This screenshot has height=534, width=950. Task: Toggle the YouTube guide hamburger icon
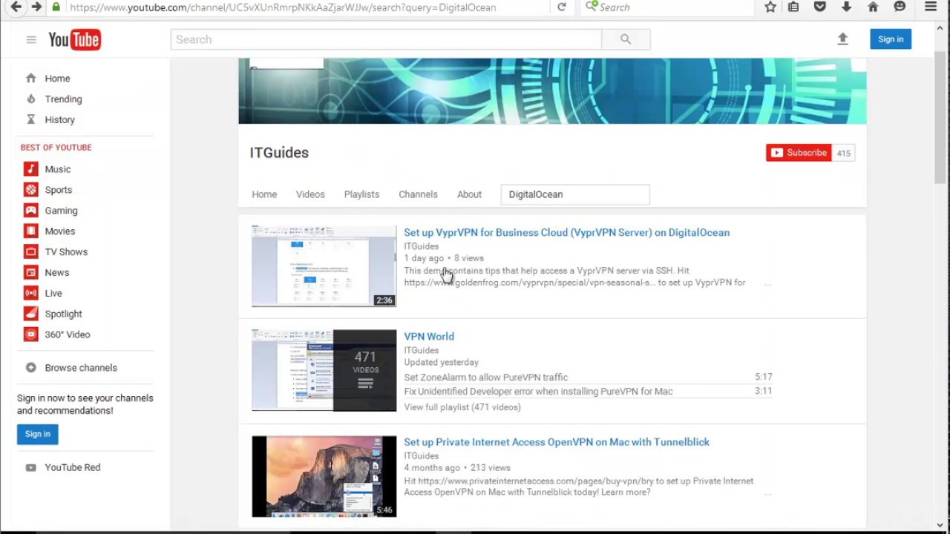(x=31, y=39)
